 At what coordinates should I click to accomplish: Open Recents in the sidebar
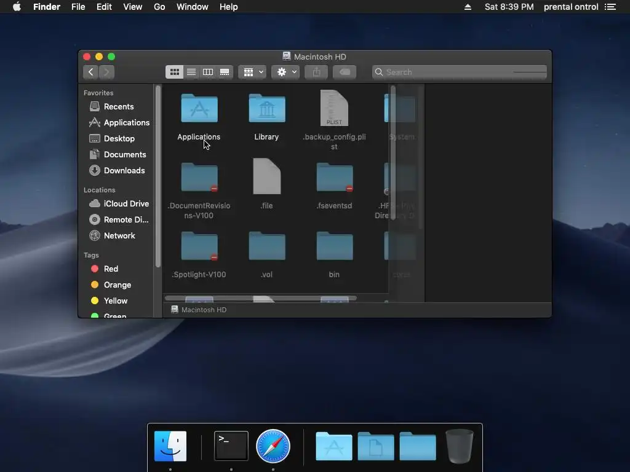116,107
